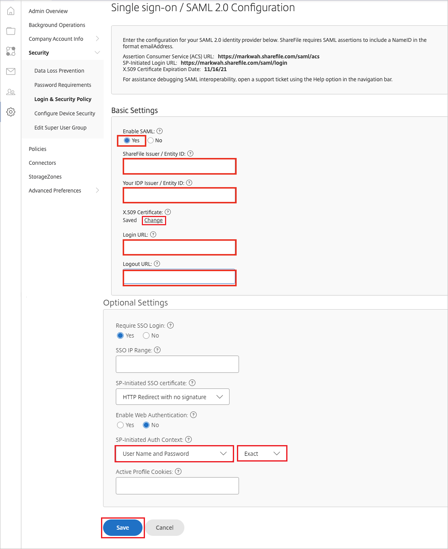Click the help icon next to Enable SAML
Image resolution: width=448 pixels, height=549 pixels.
click(159, 131)
